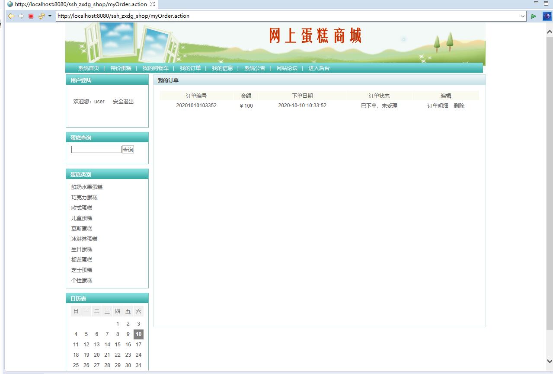Delete the order using 删除 link
Screen dimensions: 553x374
coord(459,106)
